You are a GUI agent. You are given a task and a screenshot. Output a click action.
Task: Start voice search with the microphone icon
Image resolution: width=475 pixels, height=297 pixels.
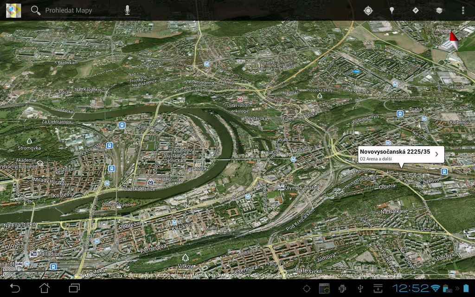[x=127, y=10]
